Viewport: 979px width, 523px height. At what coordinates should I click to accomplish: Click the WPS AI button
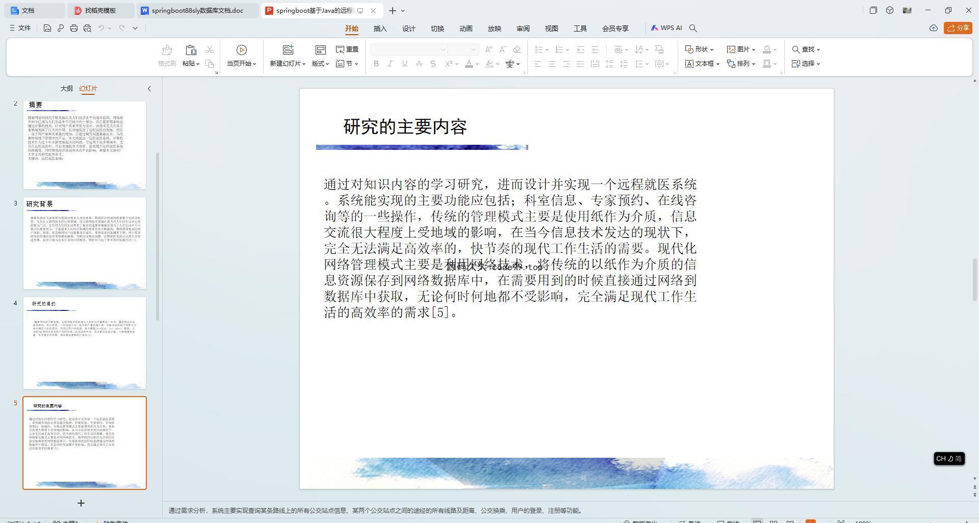[x=666, y=28]
